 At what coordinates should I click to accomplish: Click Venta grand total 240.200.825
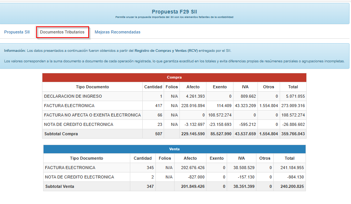292,187
